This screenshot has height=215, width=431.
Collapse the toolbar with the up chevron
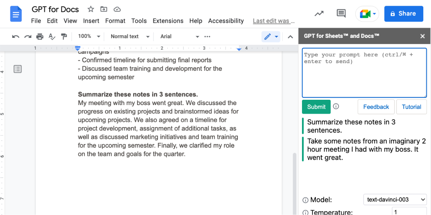tap(290, 37)
